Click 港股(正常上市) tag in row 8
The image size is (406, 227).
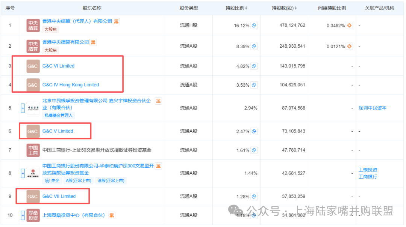[x=111, y=181]
